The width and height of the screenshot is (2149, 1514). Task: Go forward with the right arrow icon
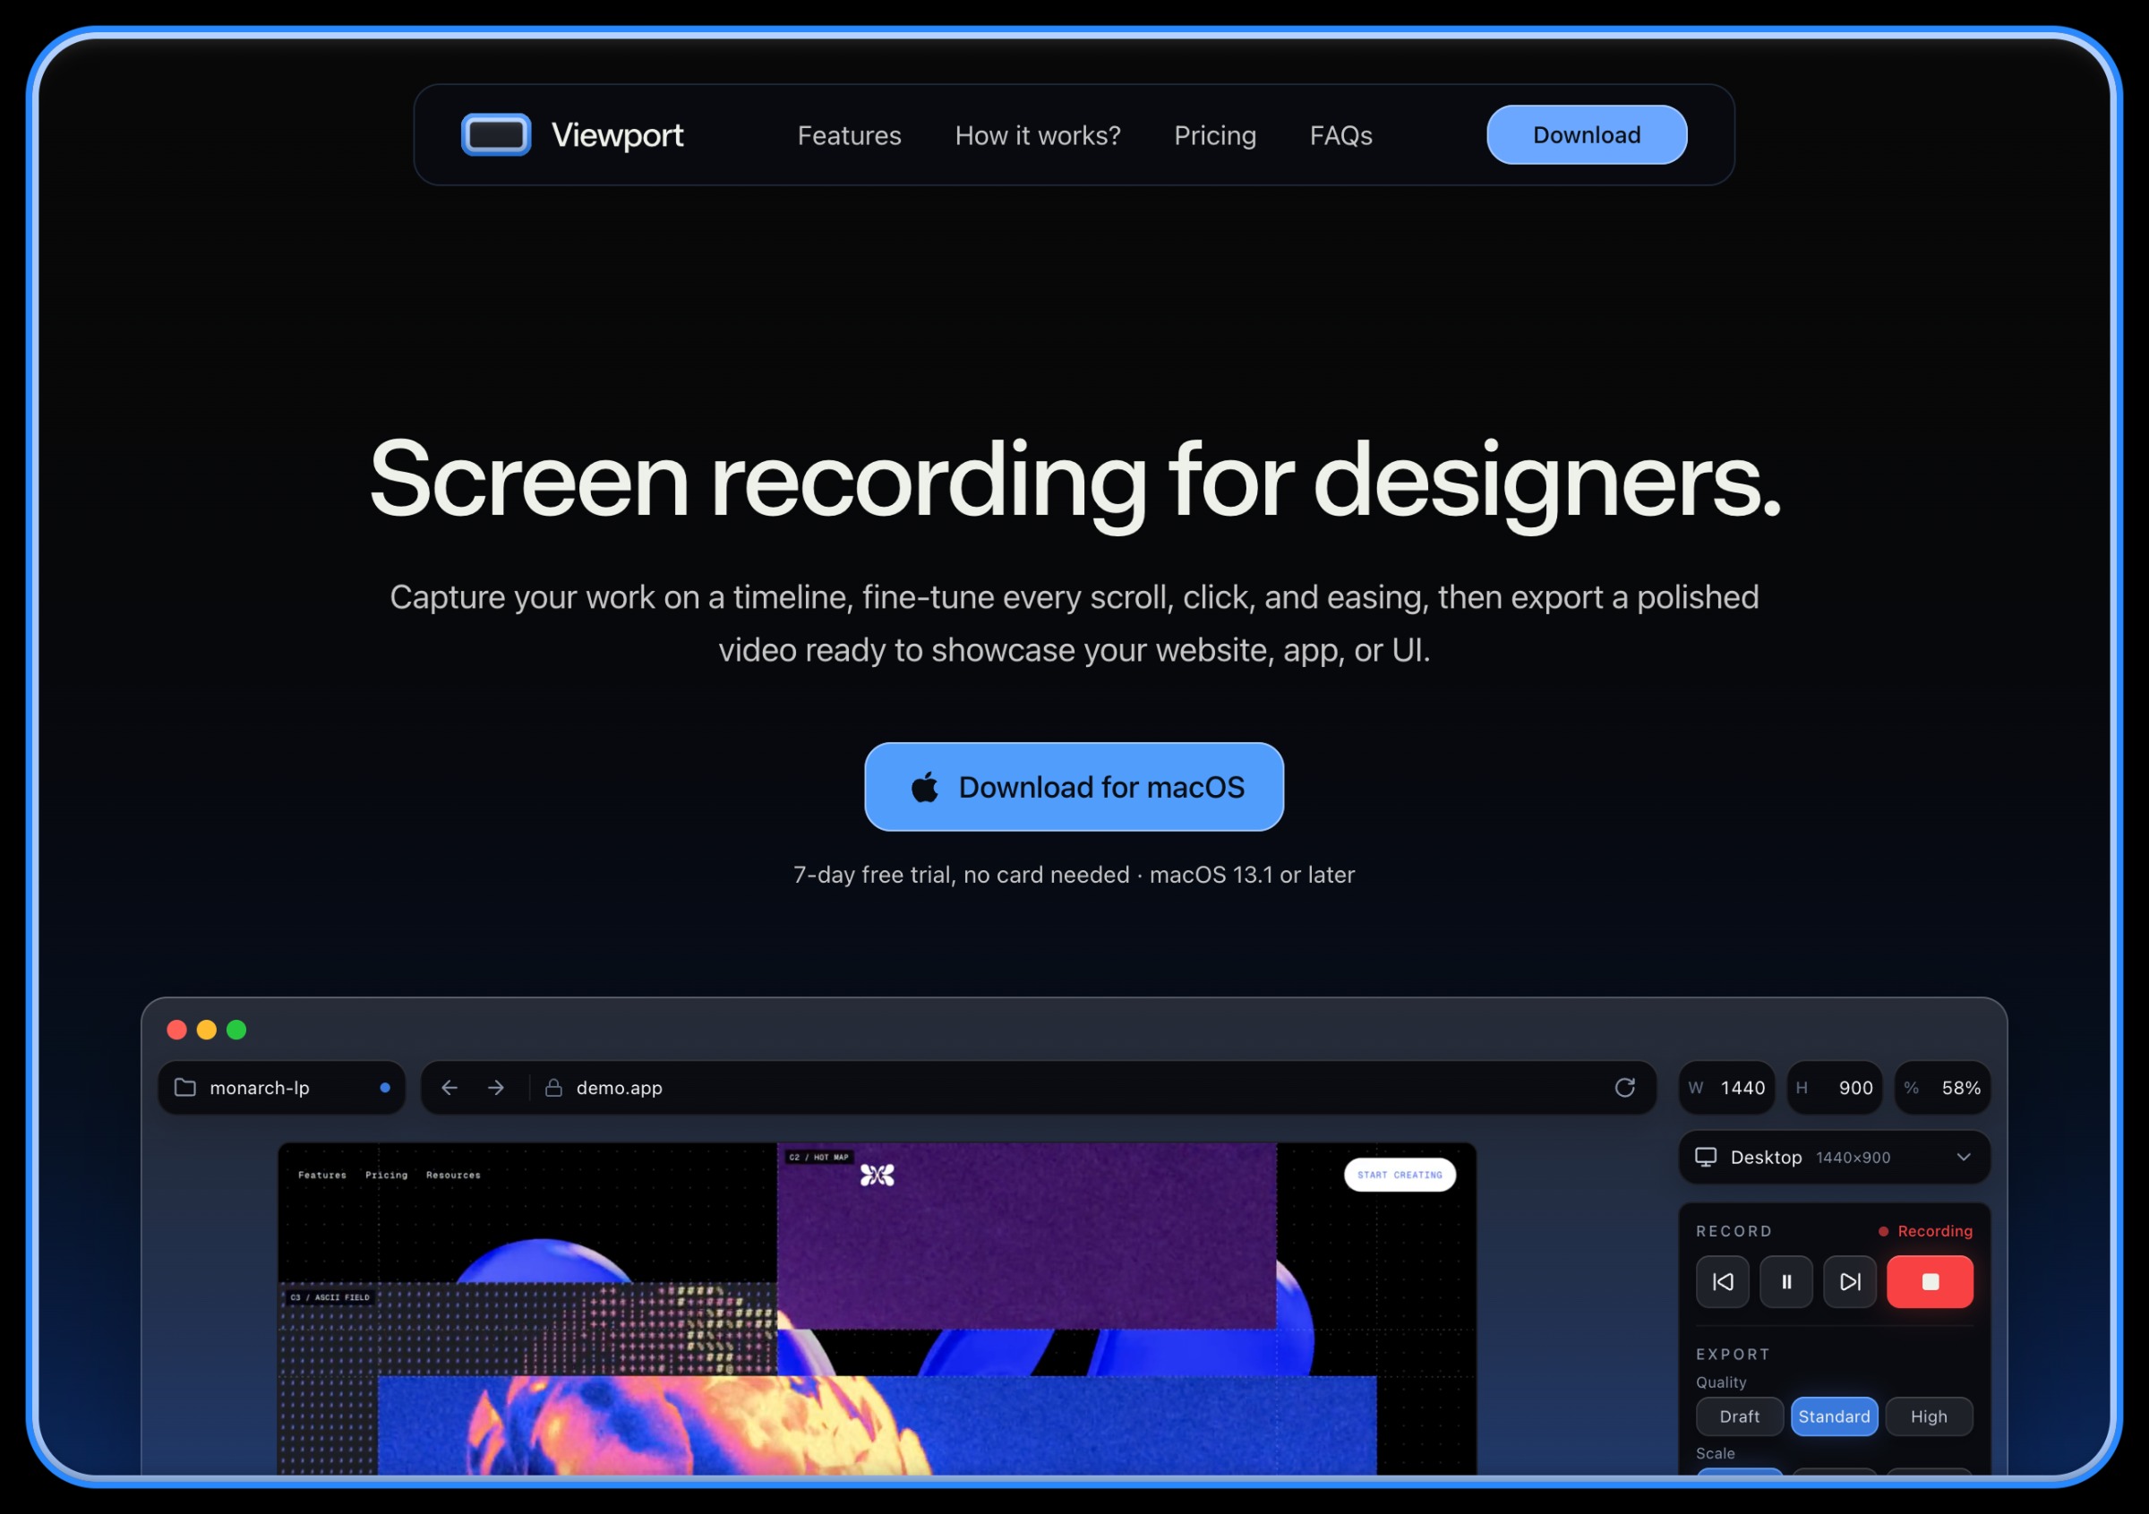(496, 1087)
